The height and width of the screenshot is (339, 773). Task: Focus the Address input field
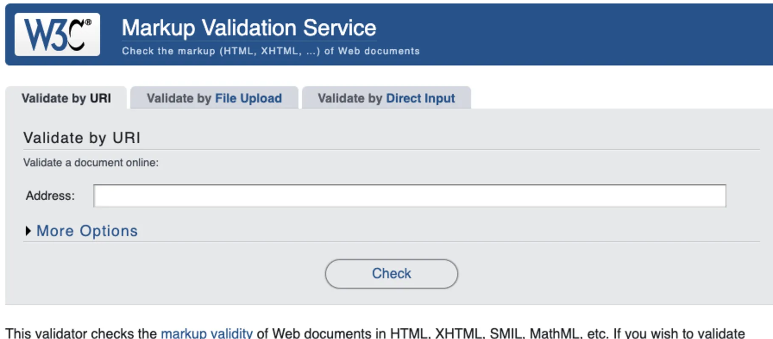coord(409,196)
